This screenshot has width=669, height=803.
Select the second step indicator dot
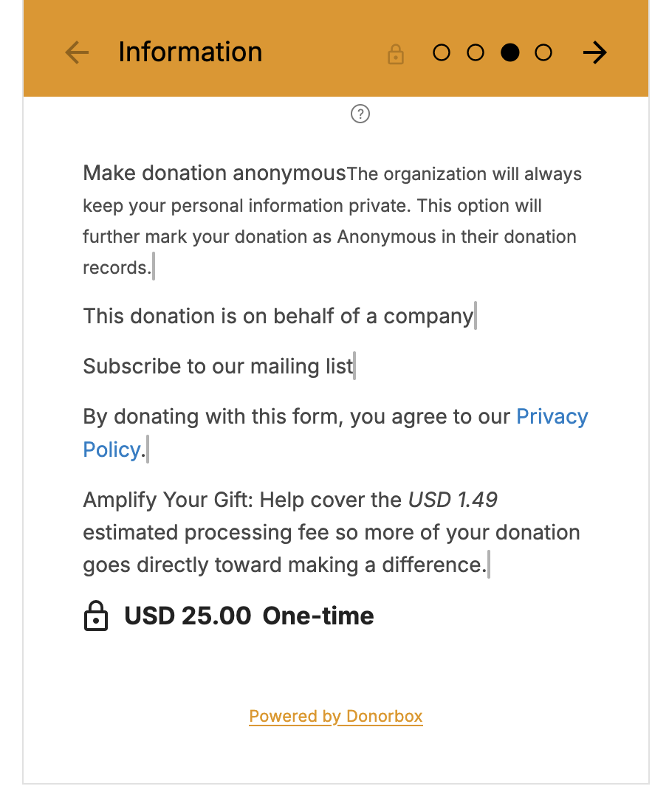476,53
